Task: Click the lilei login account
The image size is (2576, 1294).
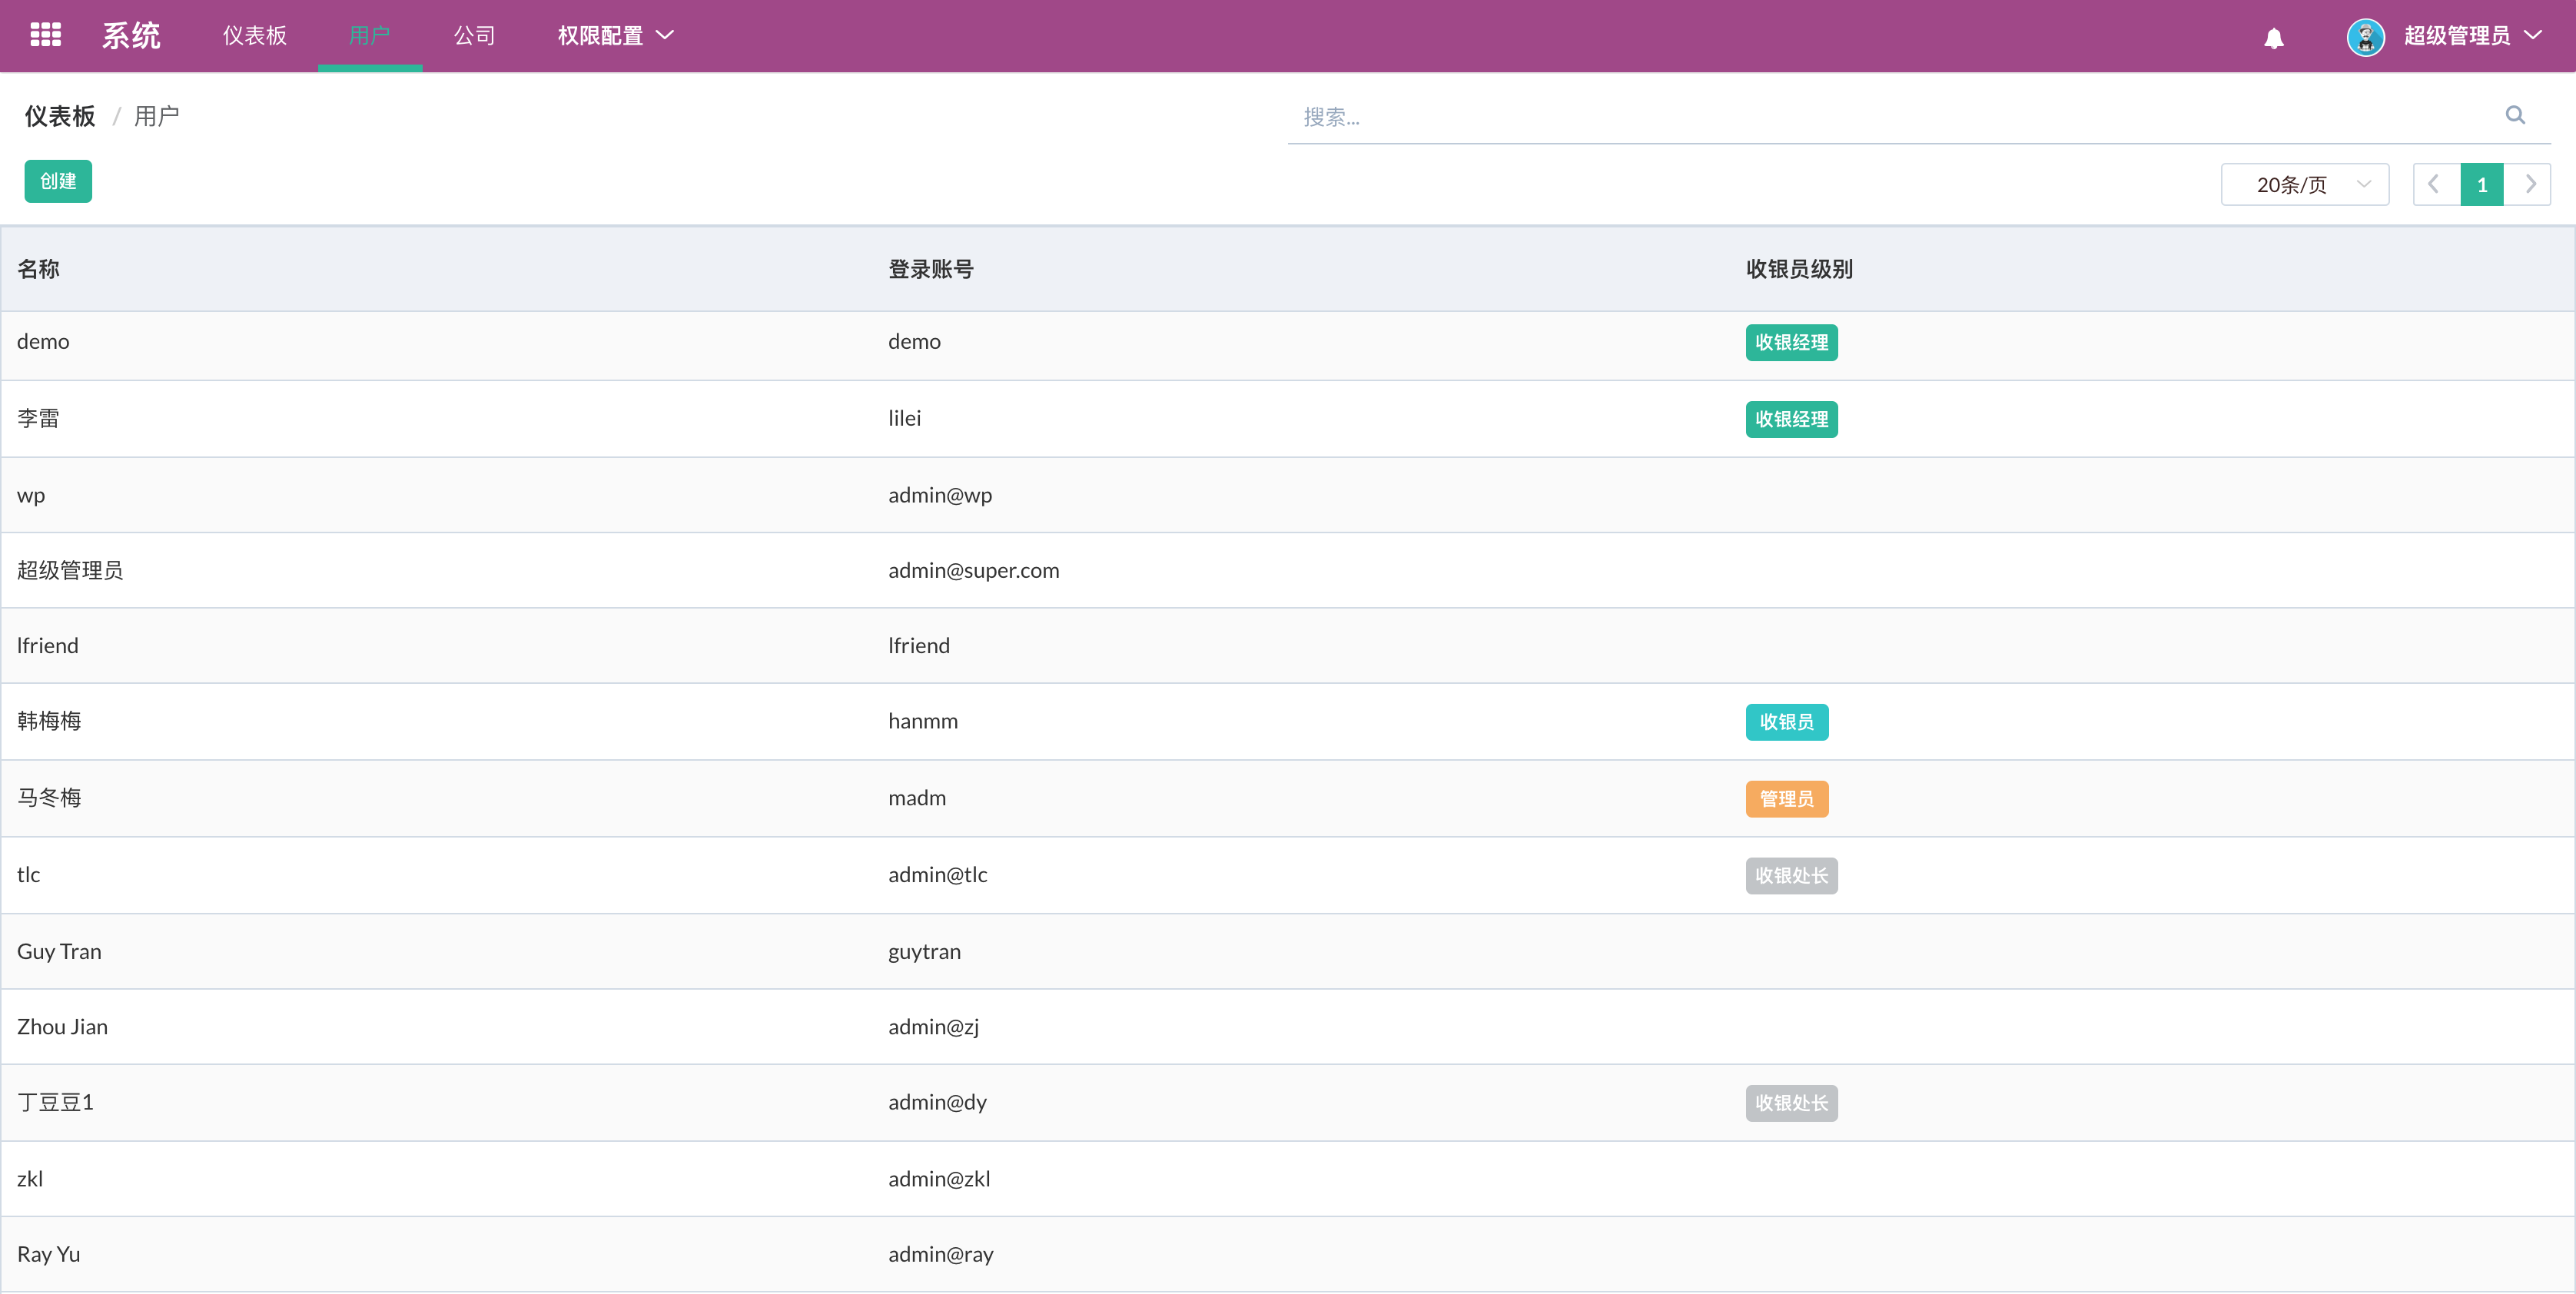Action: 904,419
